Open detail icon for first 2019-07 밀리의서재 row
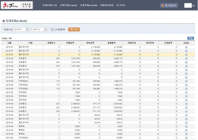 (x=186, y=47)
